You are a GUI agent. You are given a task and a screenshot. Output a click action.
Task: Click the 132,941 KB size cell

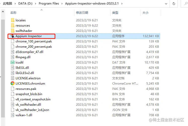tap(151, 36)
